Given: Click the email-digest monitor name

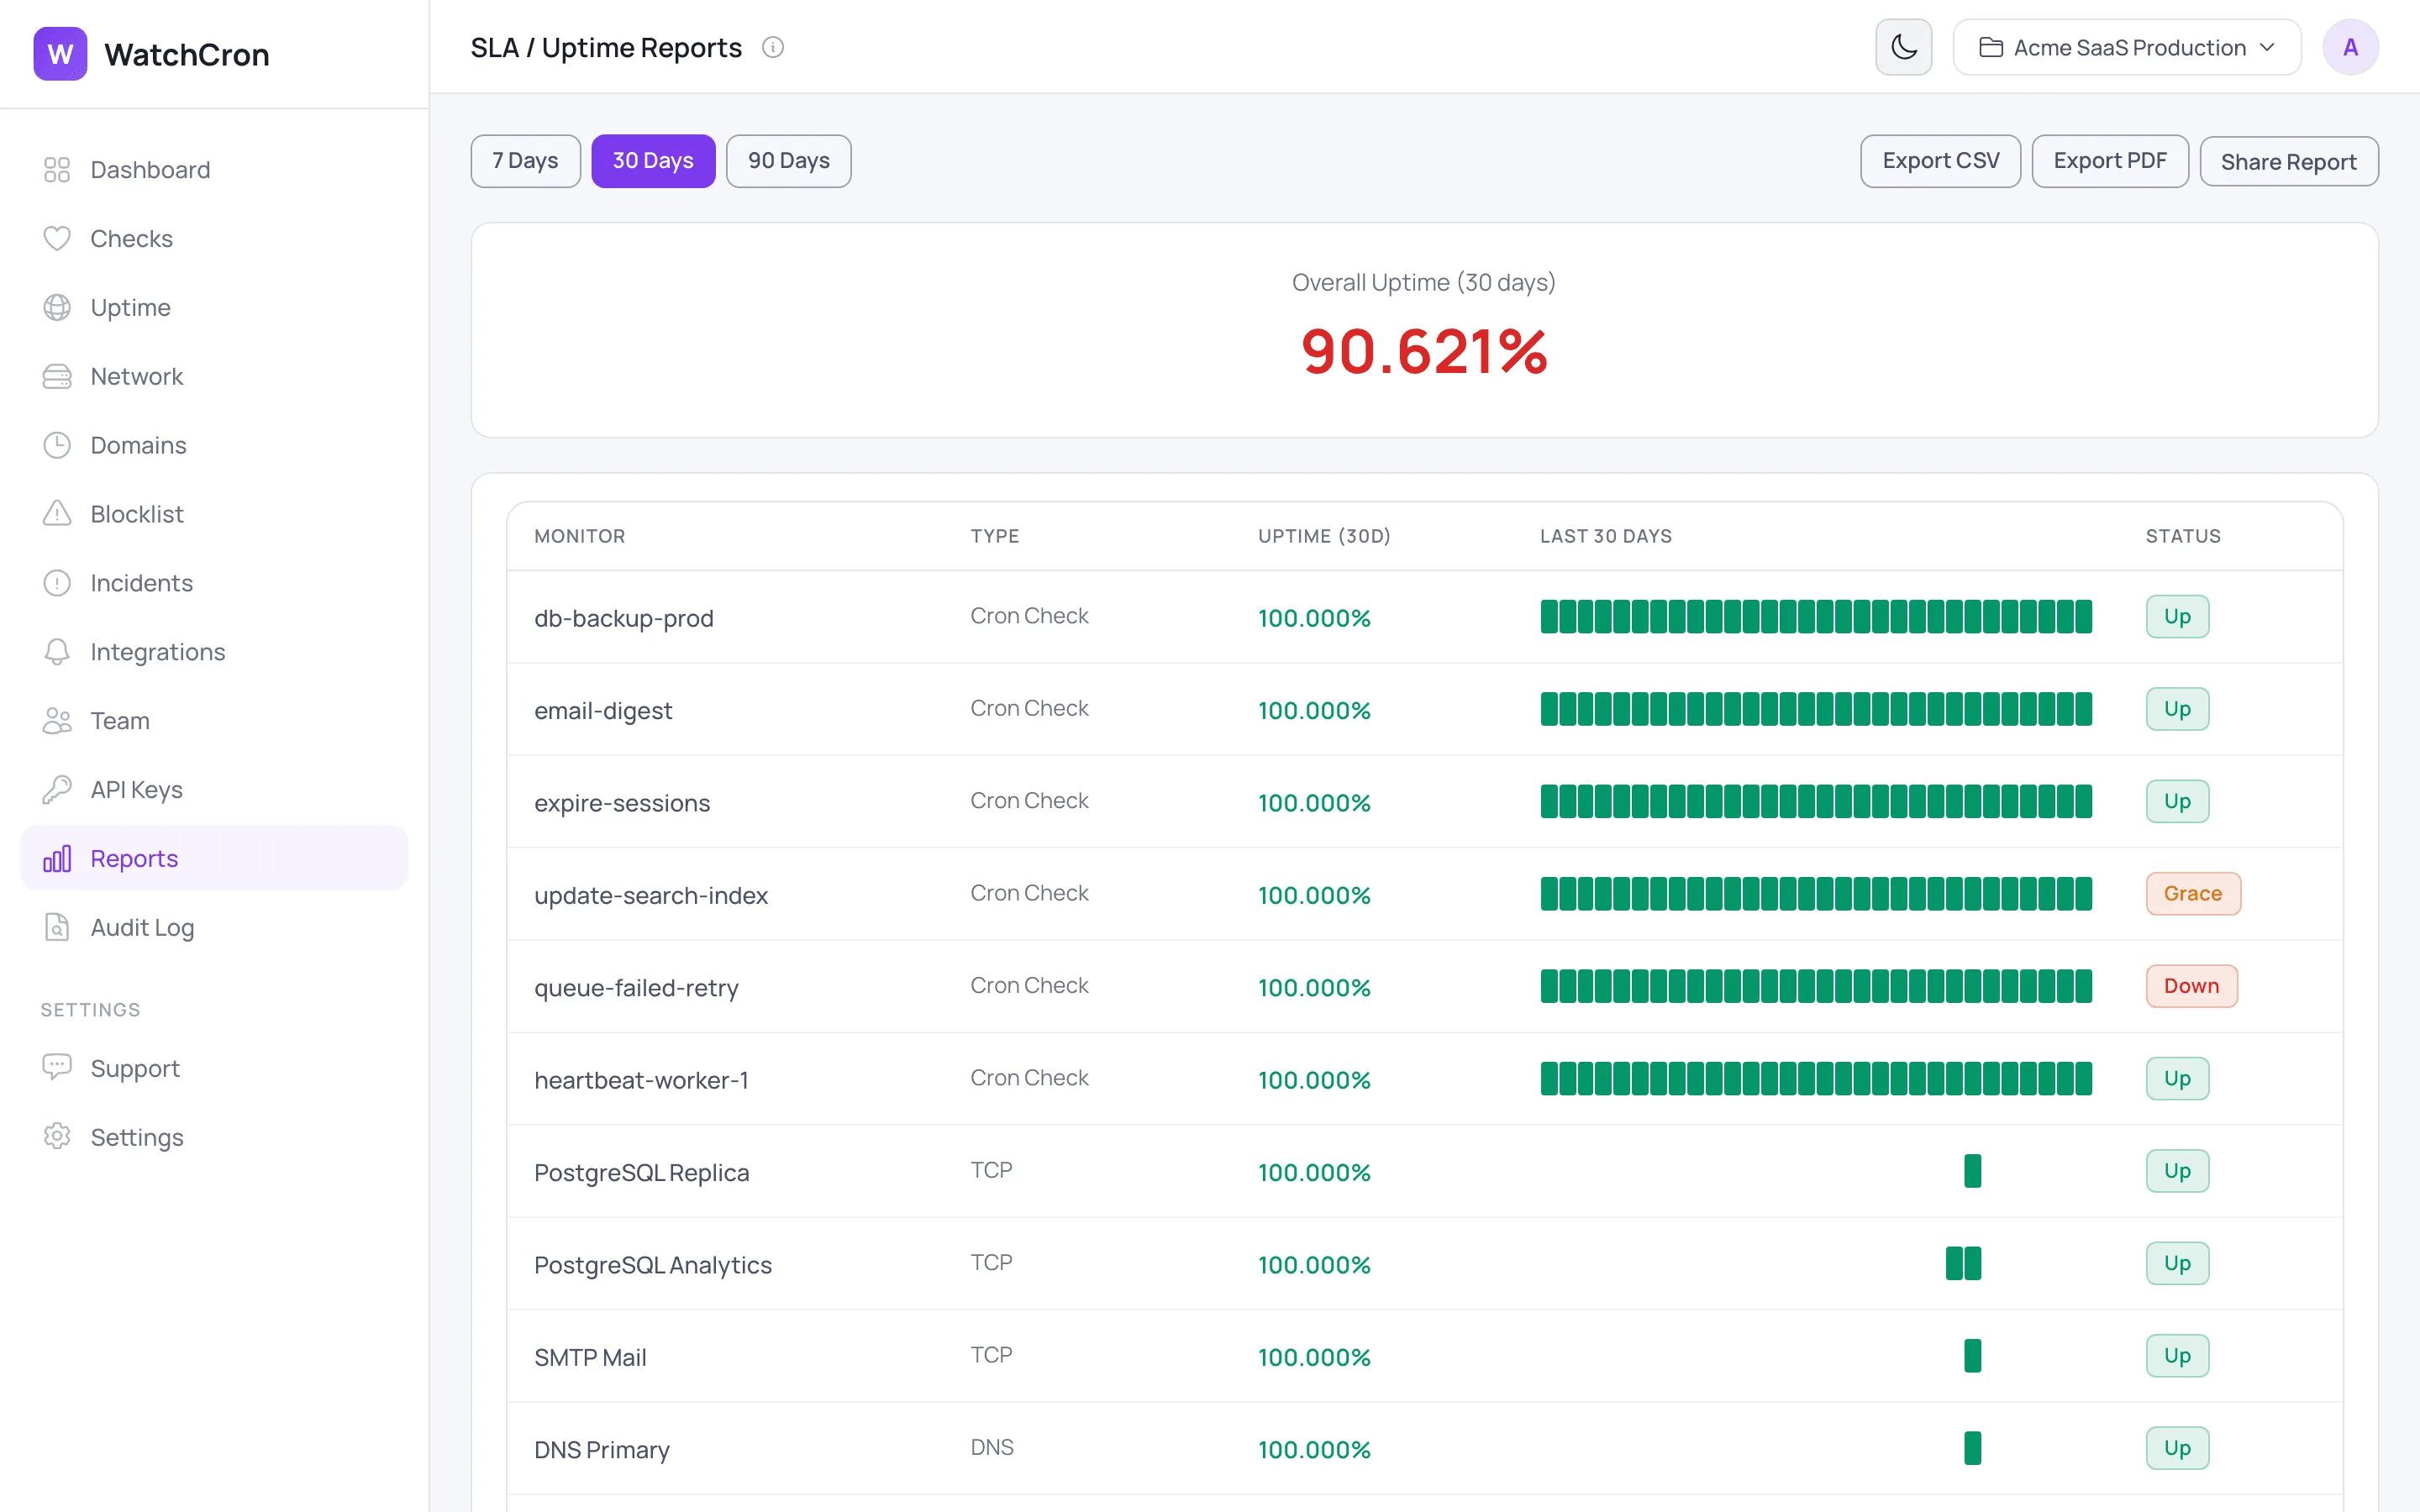Looking at the screenshot, I should pos(603,711).
